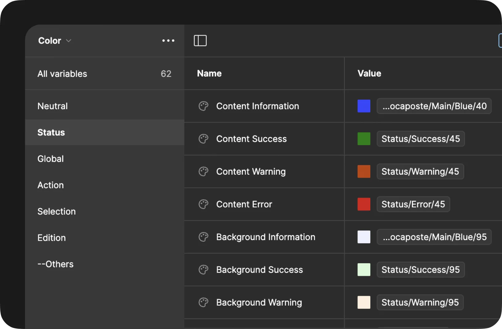Click the Content Error variable name

(244, 204)
